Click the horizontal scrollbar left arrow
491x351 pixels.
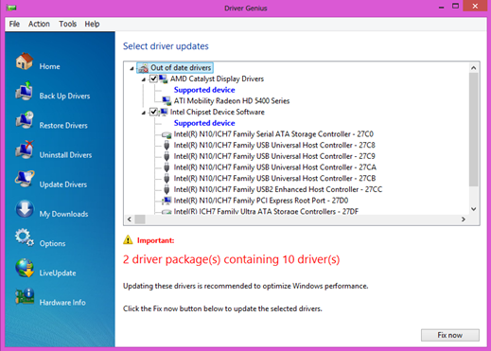(x=130, y=219)
